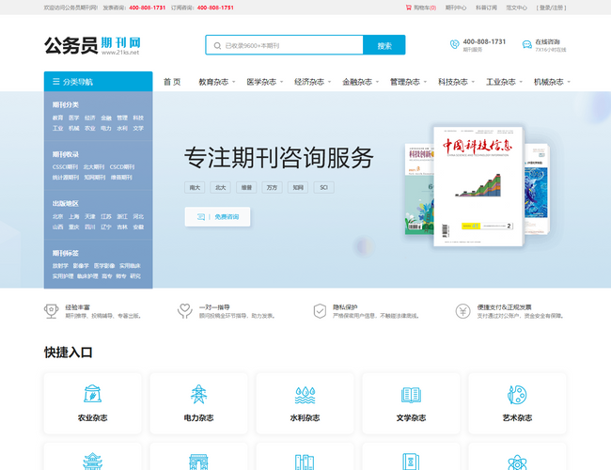Open 期刊中心 in the top bar
The height and width of the screenshot is (470, 611).
(x=456, y=8)
